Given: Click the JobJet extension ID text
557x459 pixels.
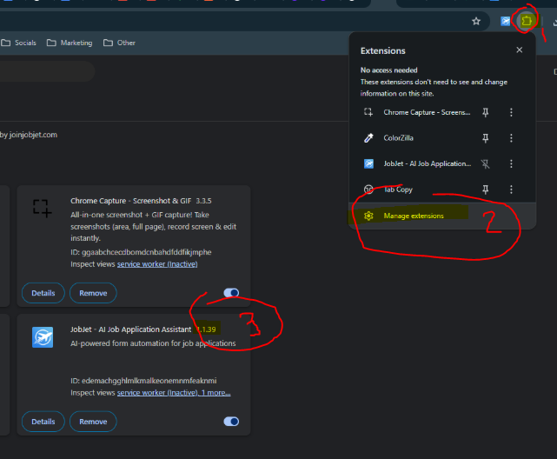Looking at the screenshot, I should pos(143,381).
